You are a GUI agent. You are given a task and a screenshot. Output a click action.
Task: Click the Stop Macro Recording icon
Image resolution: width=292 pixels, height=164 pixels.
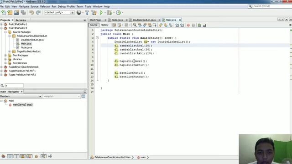pyautogui.click(x=193, y=25)
